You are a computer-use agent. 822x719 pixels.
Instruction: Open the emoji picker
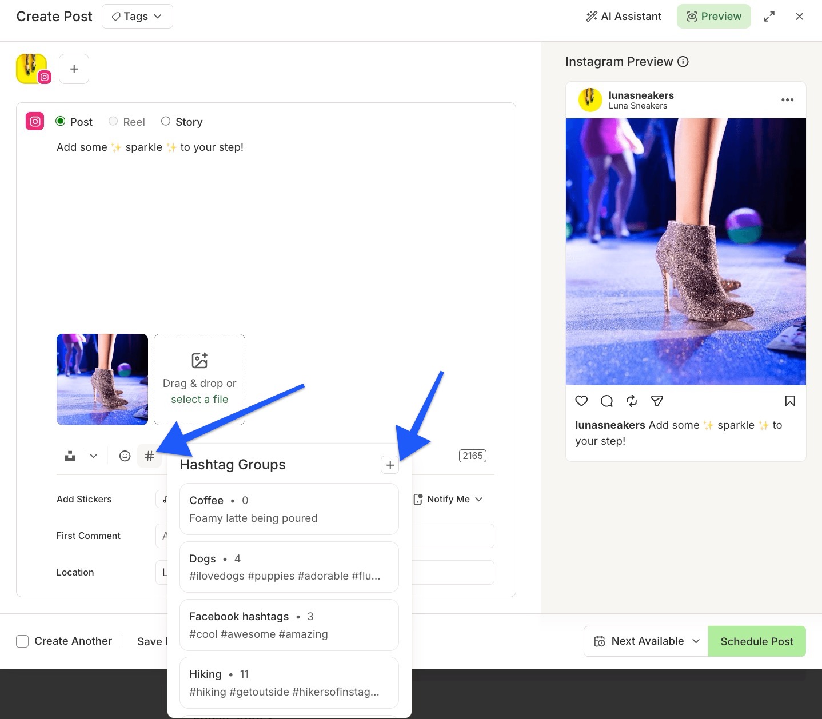tap(125, 456)
